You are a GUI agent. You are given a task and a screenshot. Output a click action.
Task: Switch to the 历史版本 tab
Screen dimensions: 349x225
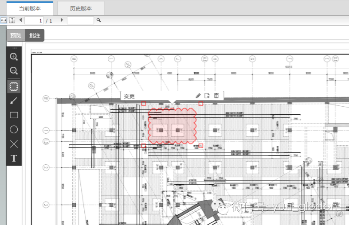(x=81, y=8)
